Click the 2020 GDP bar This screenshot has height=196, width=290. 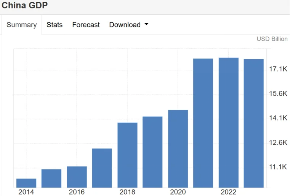click(x=178, y=149)
